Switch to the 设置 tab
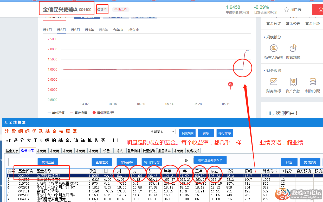 tap(107, 151)
